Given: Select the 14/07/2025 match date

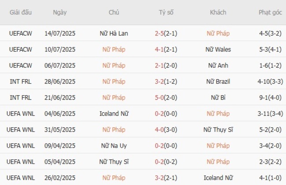Looking at the screenshot, I should click(60, 33).
